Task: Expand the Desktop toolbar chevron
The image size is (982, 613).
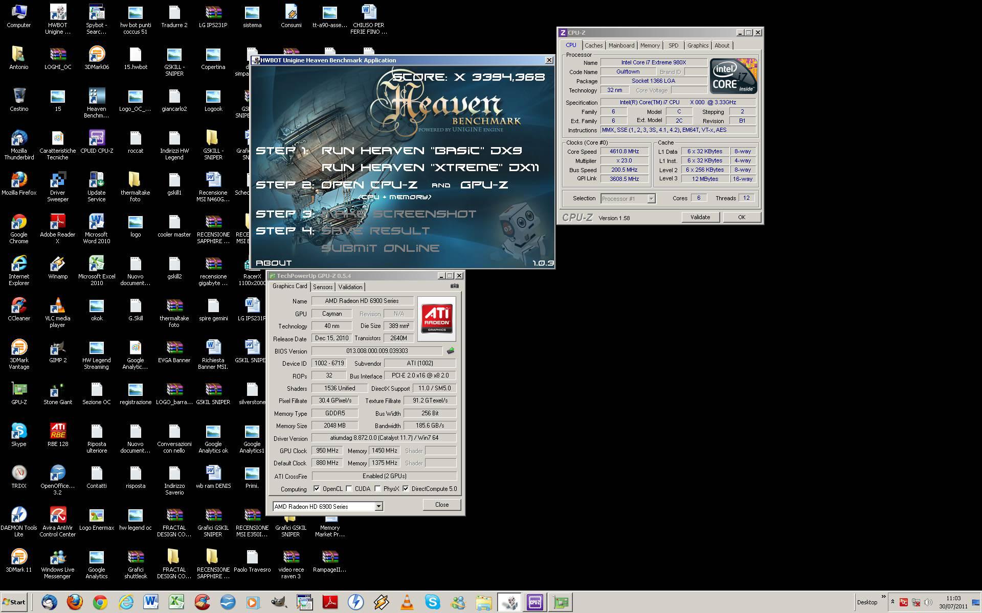Action: pyautogui.click(x=883, y=597)
